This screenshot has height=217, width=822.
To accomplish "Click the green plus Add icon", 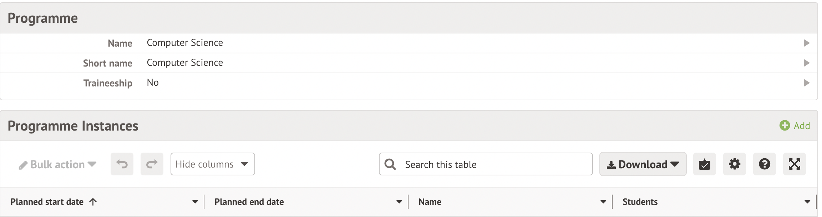I will click(x=785, y=126).
